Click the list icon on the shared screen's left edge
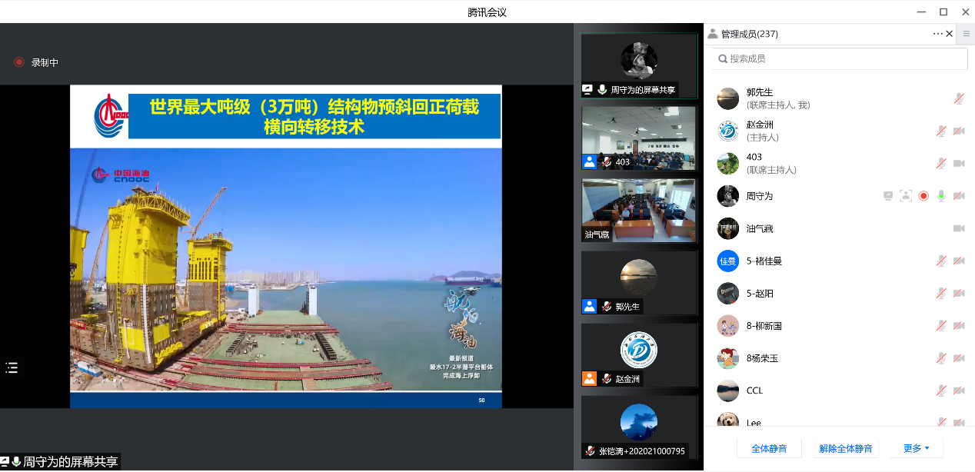Screen dimensions: 975x472 click(12, 368)
